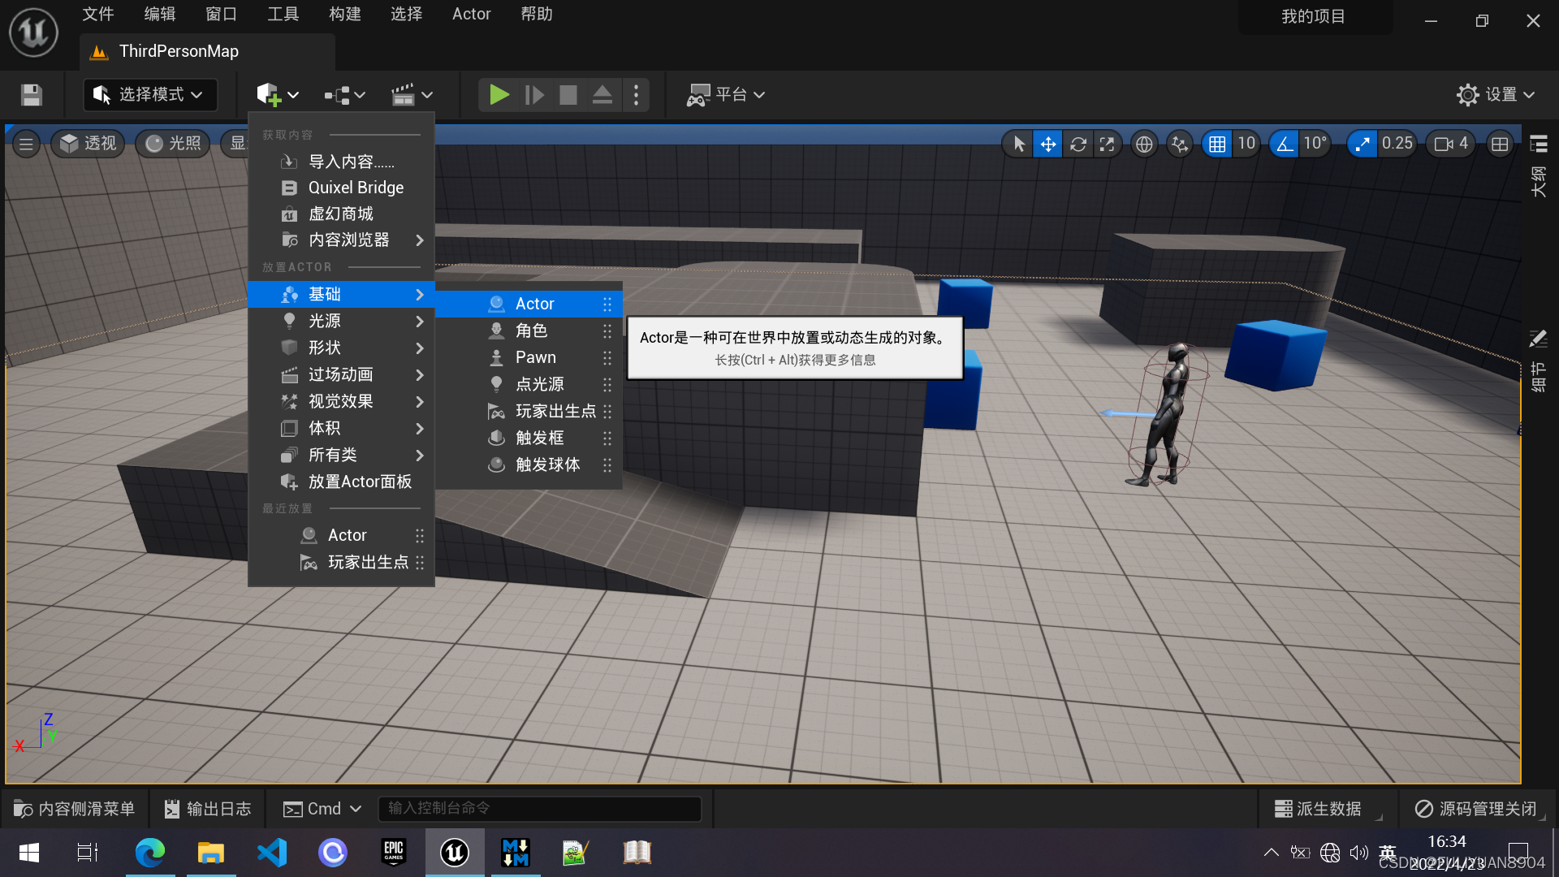
Task: Click the eject playback icon
Action: pyautogui.click(x=602, y=95)
